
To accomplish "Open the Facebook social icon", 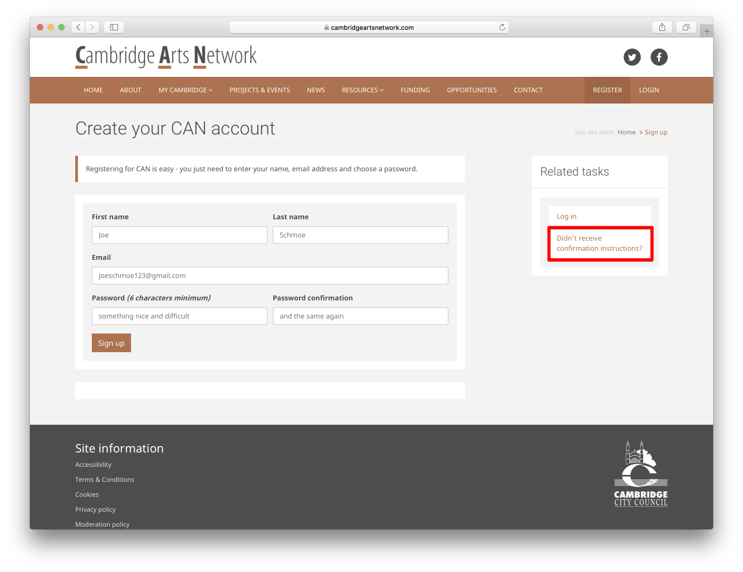I will (x=659, y=57).
